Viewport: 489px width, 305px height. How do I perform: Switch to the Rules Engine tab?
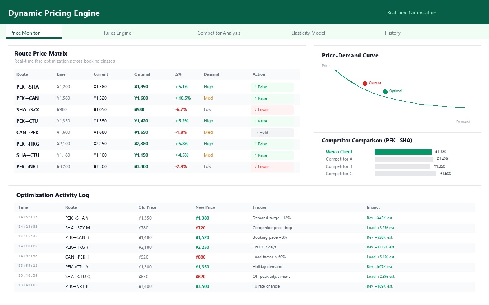point(117,33)
